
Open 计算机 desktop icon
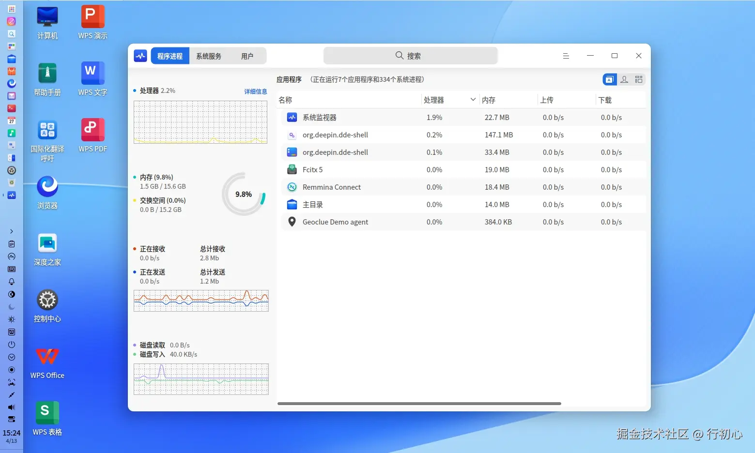click(47, 23)
